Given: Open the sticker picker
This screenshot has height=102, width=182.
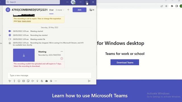Looking at the screenshot, I should [x=28, y=81].
